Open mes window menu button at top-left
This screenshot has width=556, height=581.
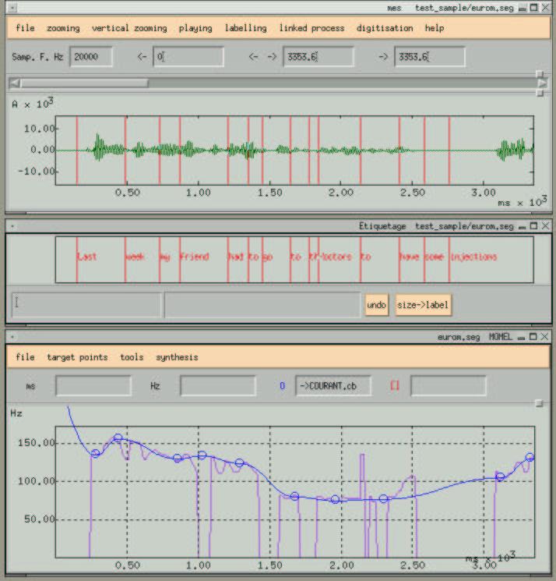(x=12, y=8)
